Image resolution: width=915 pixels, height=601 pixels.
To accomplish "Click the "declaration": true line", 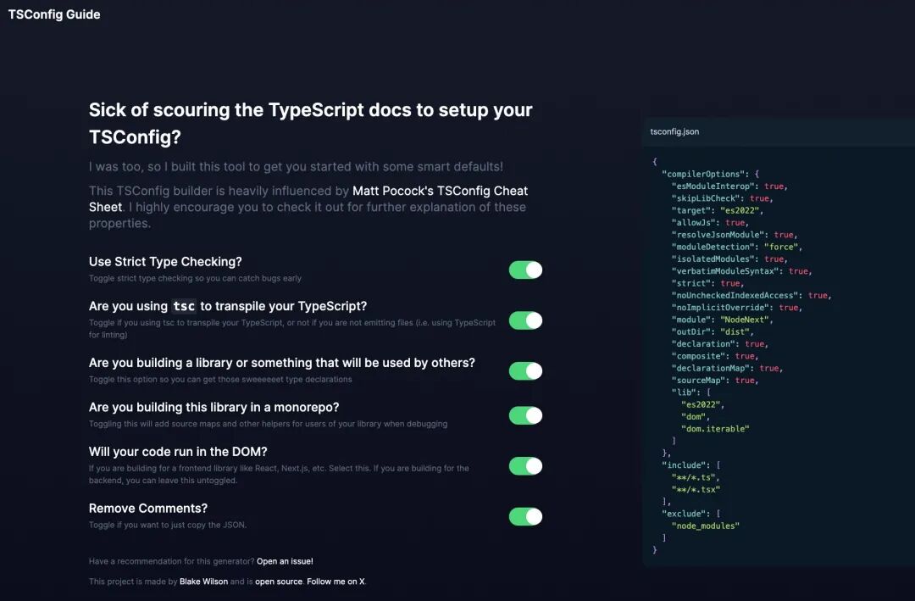I will pos(719,344).
